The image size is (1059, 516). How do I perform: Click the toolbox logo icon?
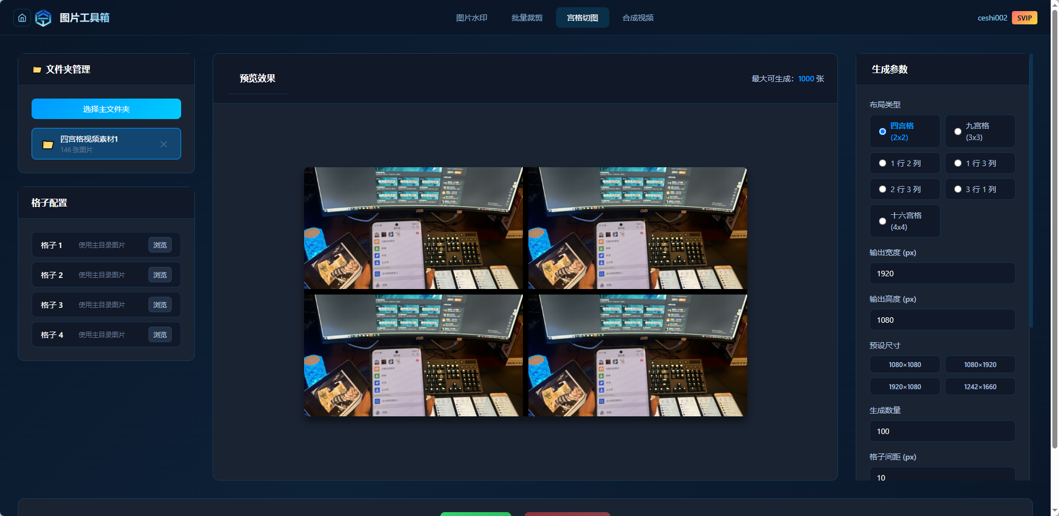[x=43, y=18]
